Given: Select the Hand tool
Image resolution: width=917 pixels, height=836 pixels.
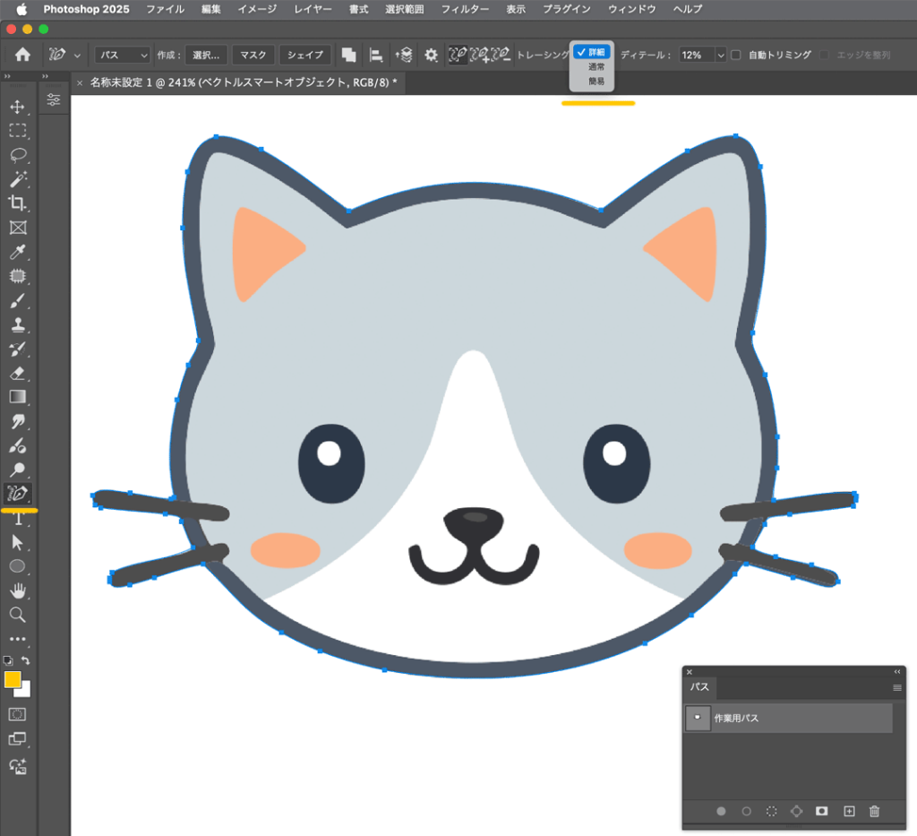Looking at the screenshot, I should 17,590.
